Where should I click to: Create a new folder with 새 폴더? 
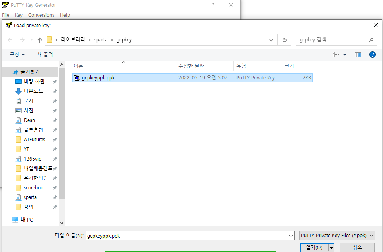(x=45, y=55)
